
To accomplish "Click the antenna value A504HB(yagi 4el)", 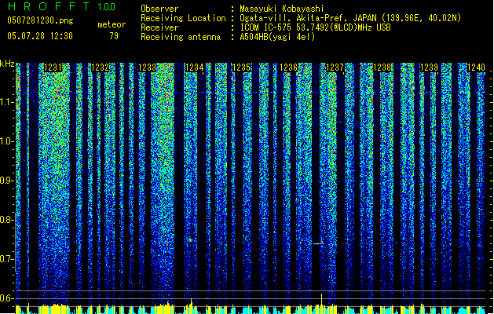I will [277, 37].
